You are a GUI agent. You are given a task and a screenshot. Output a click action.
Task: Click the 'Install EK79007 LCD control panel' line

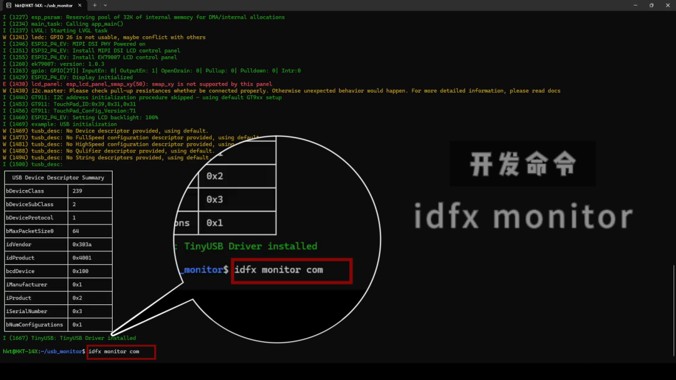90,57
